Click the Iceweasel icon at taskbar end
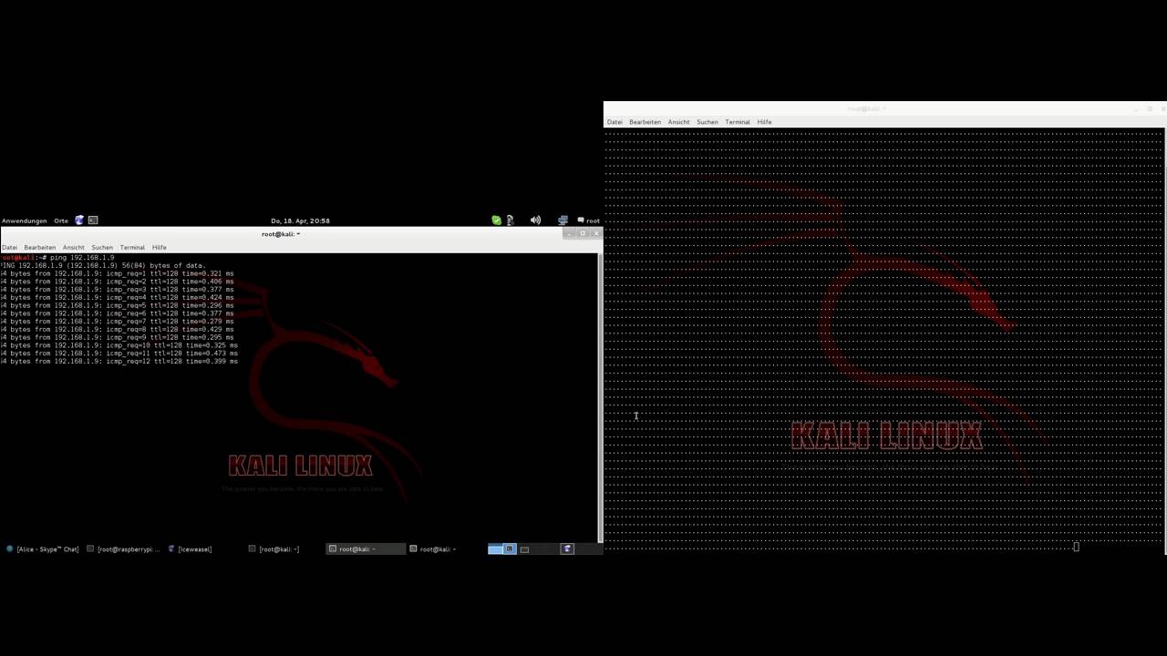Image resolution: width=1167 pixels, height=656 pixels. 567,549
